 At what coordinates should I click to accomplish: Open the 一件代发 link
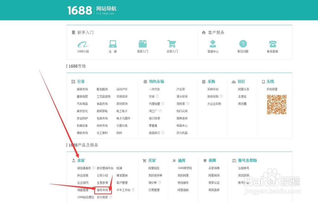(154, 89)
